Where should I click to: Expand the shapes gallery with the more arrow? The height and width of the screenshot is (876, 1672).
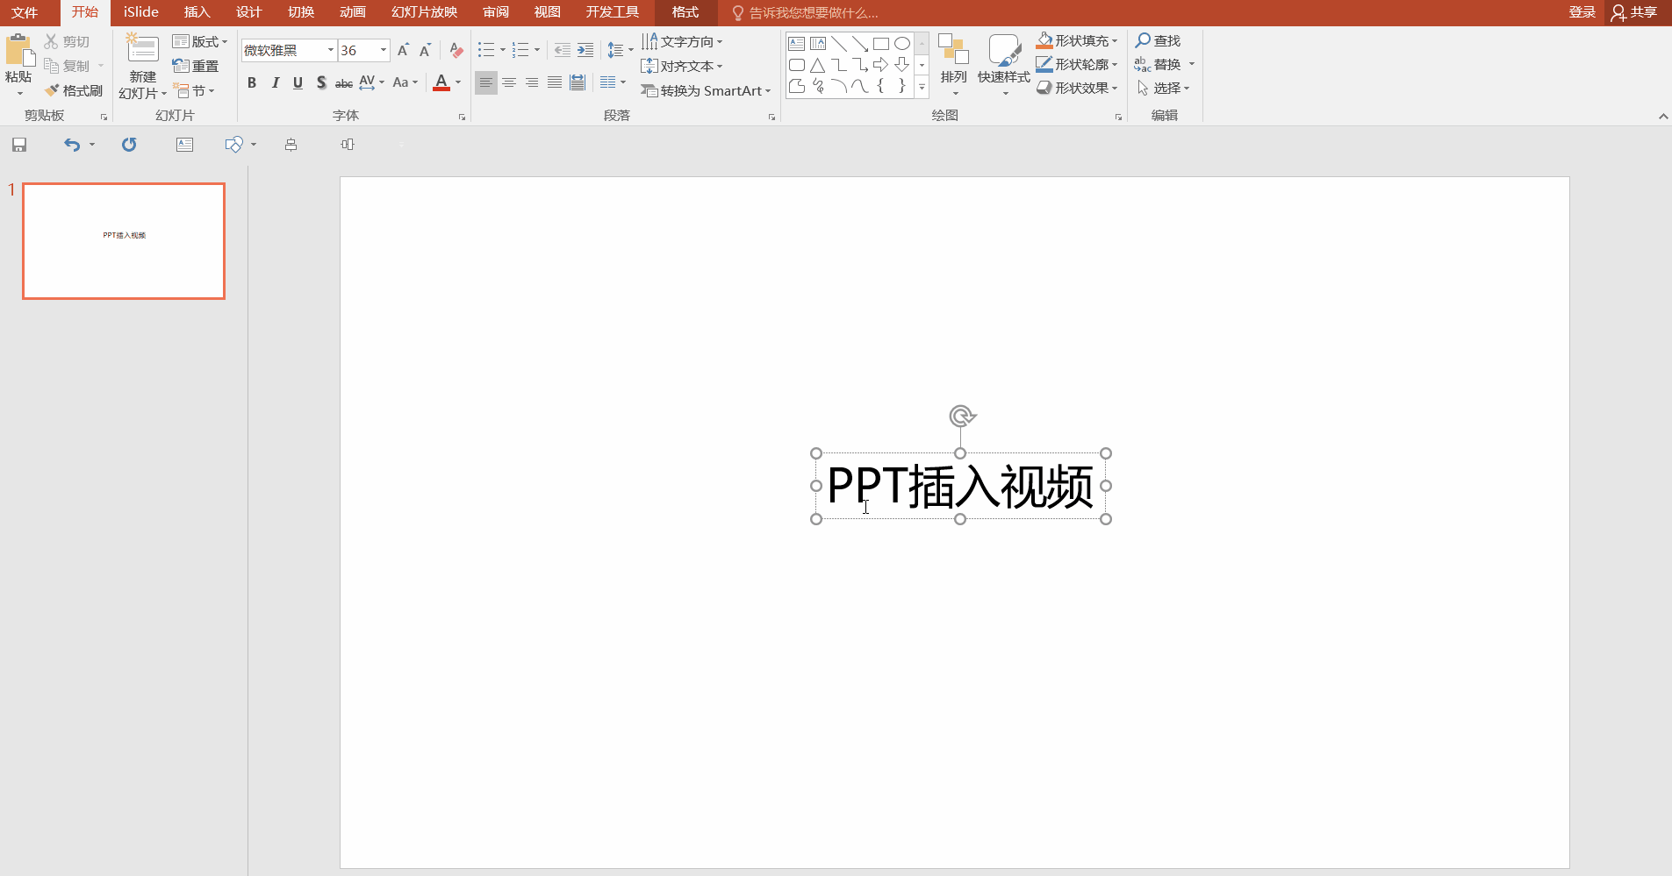point(922,87)
